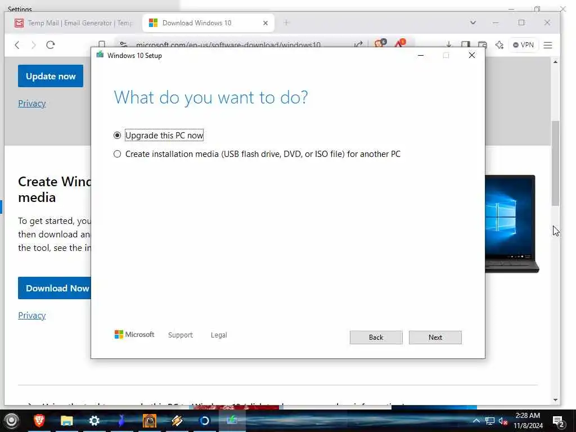
Task: Click Next in Windows 10 Setup
Action: [x=435, y=337]
